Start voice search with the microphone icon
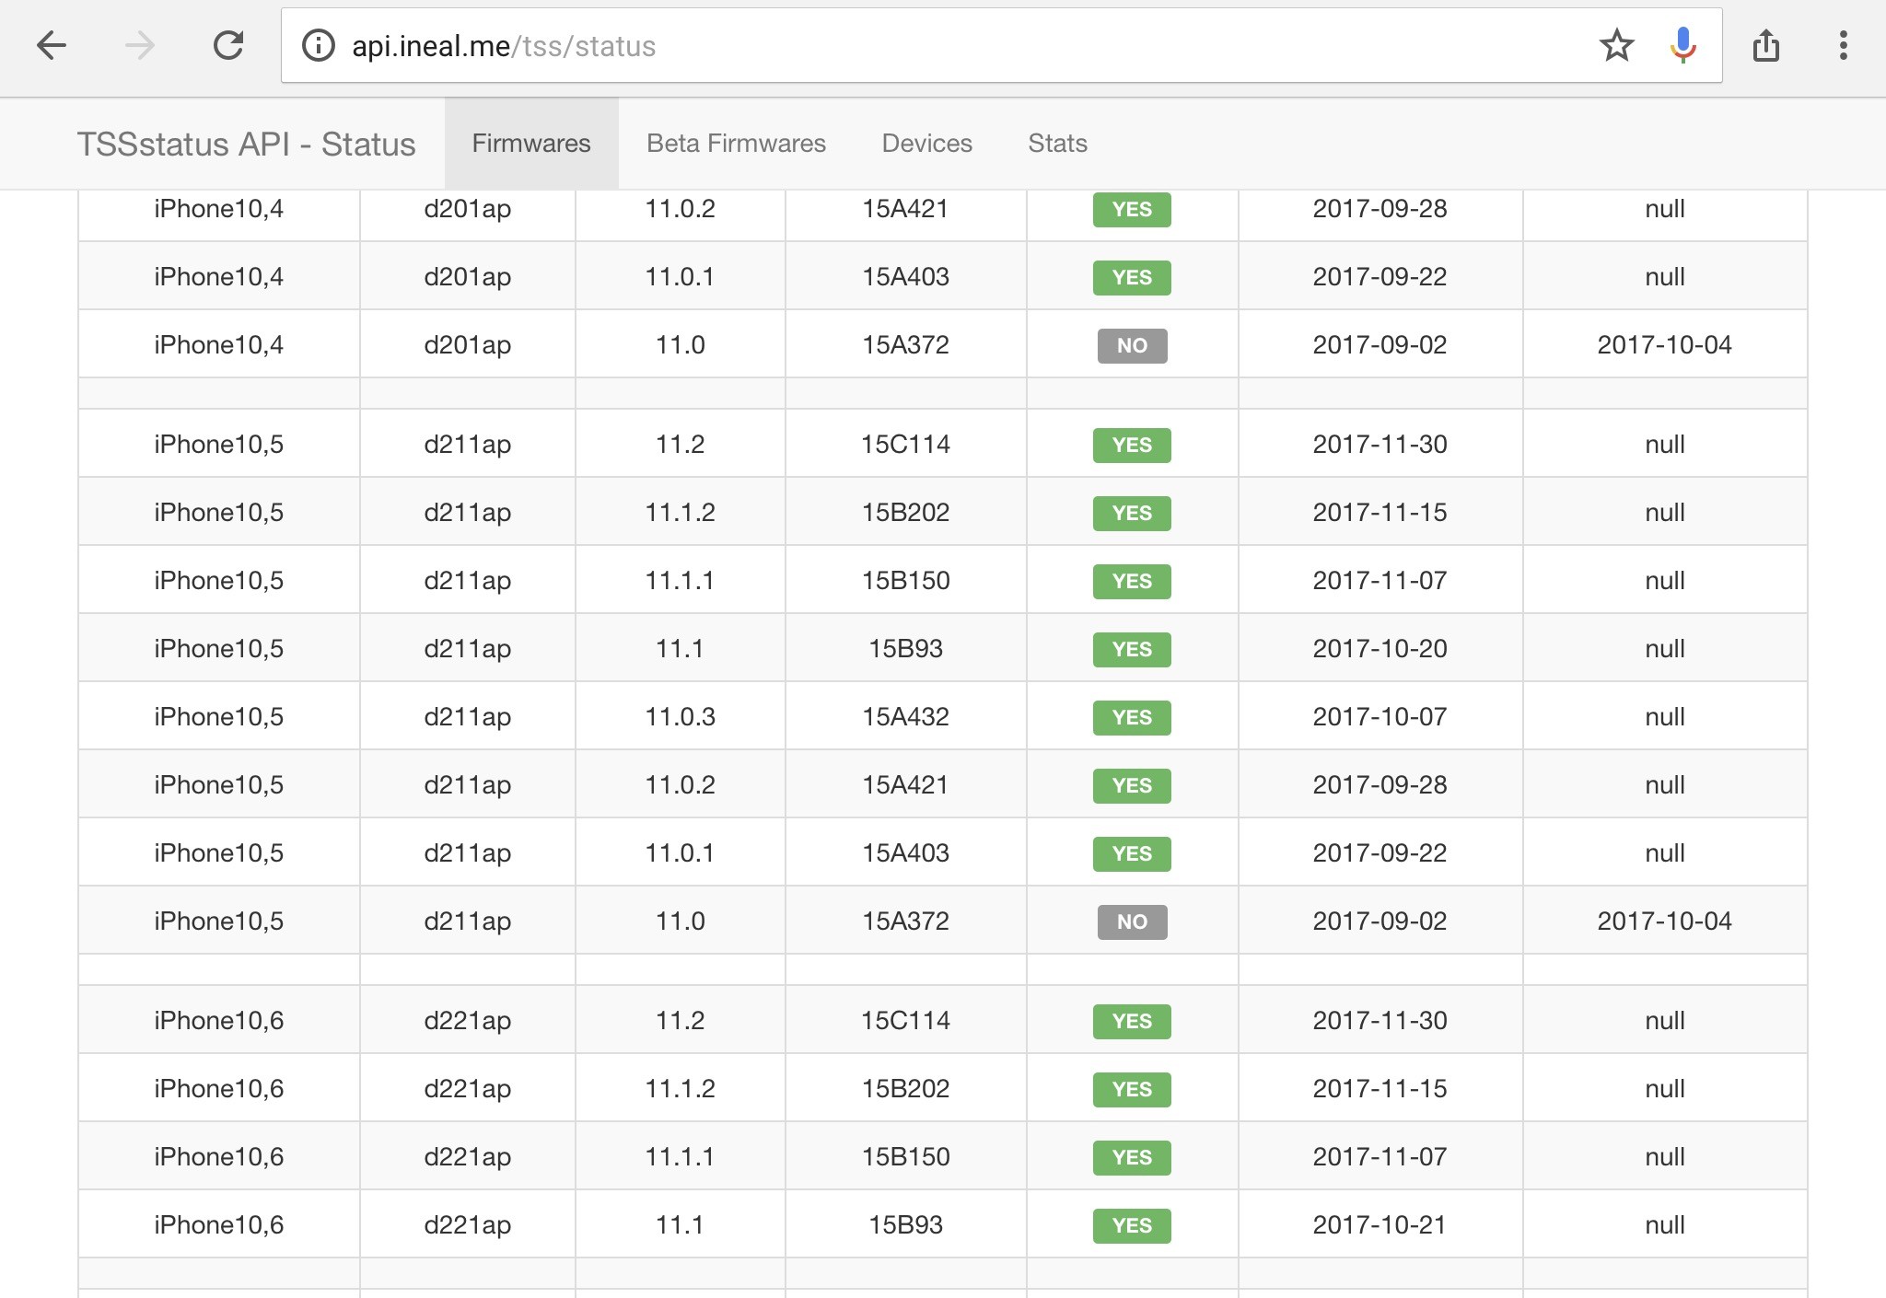Viewport: 1886px width, 1298px height. coord(1682,45)
